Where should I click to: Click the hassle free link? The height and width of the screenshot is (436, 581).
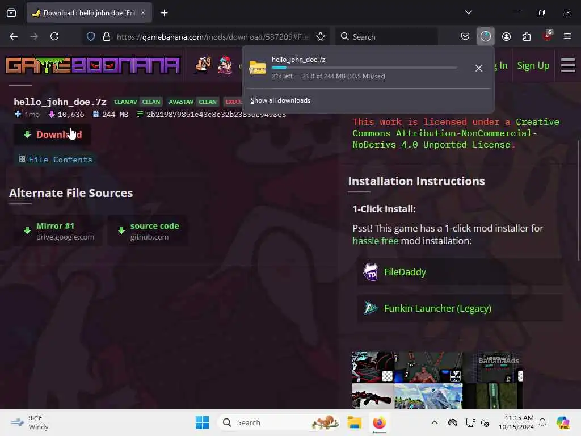(x=376, y=241)
